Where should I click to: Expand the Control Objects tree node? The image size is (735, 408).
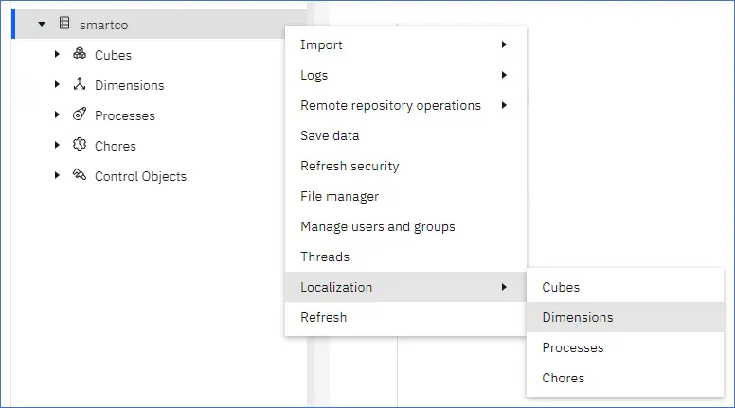coord(57,175)
